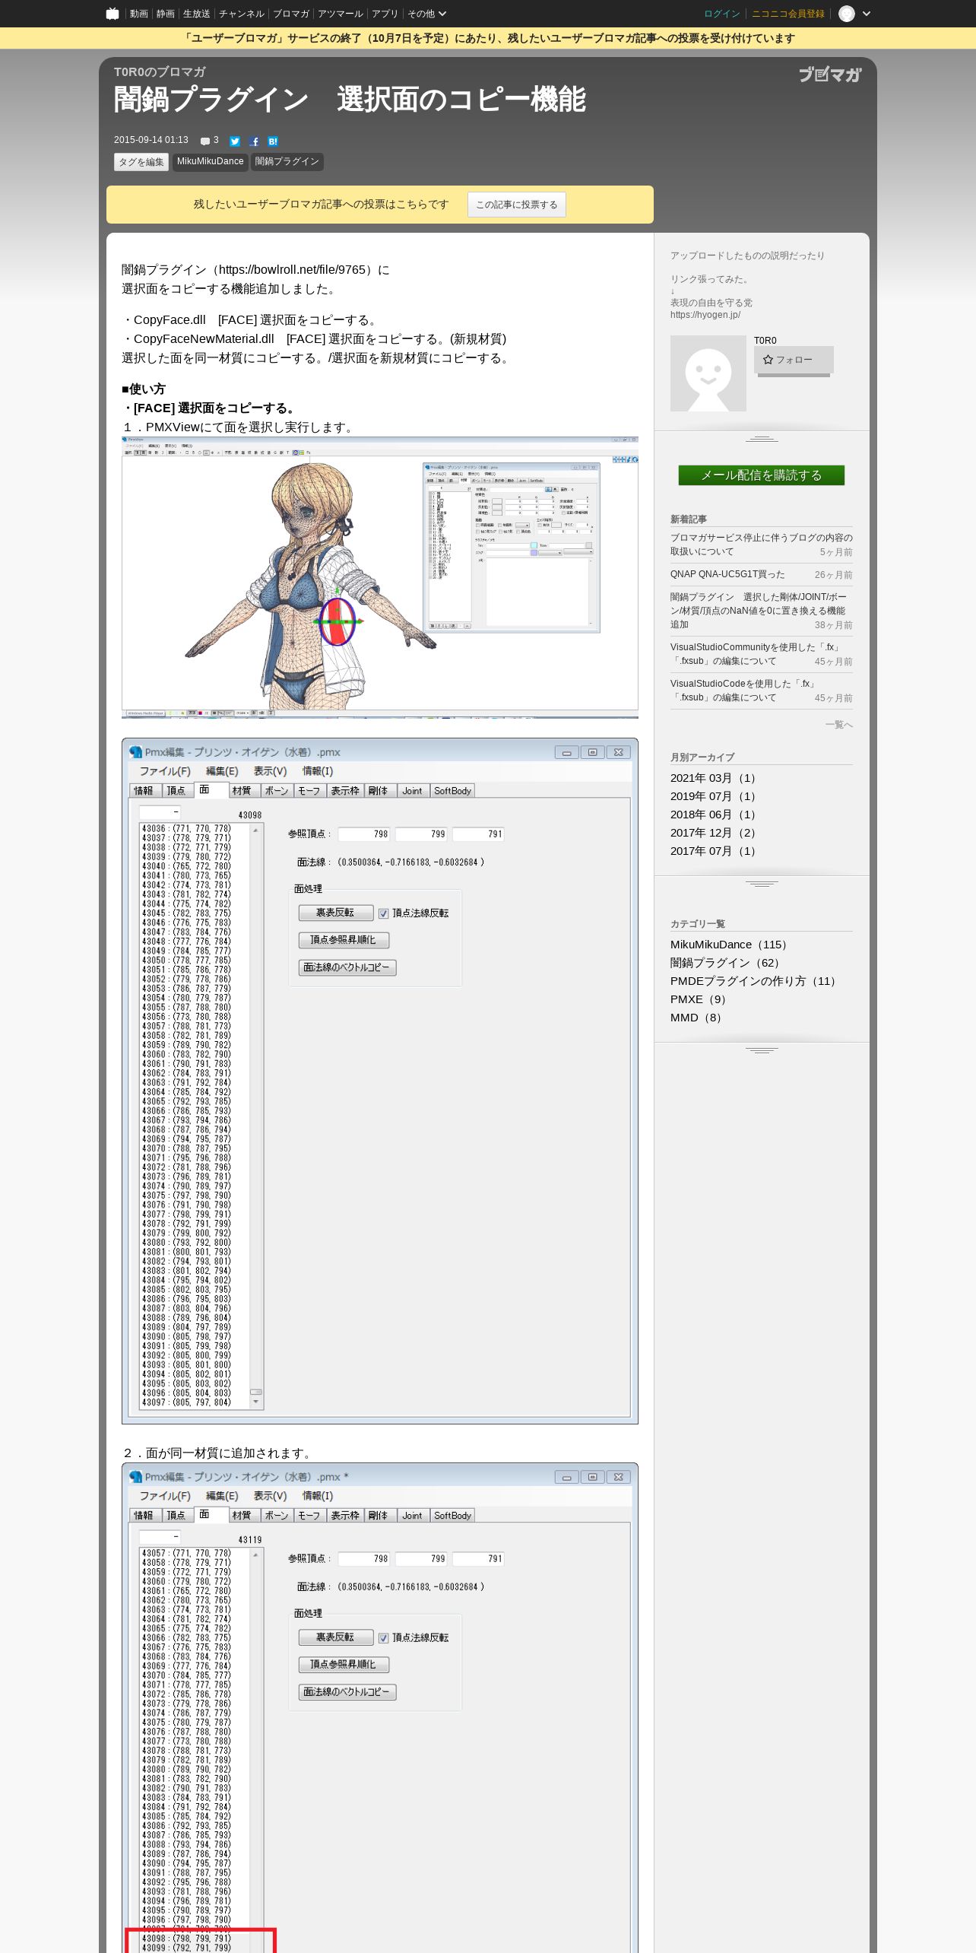976x1953 pixels.
Task: Share the article via Twitter icon
Action: coord(235,141)
